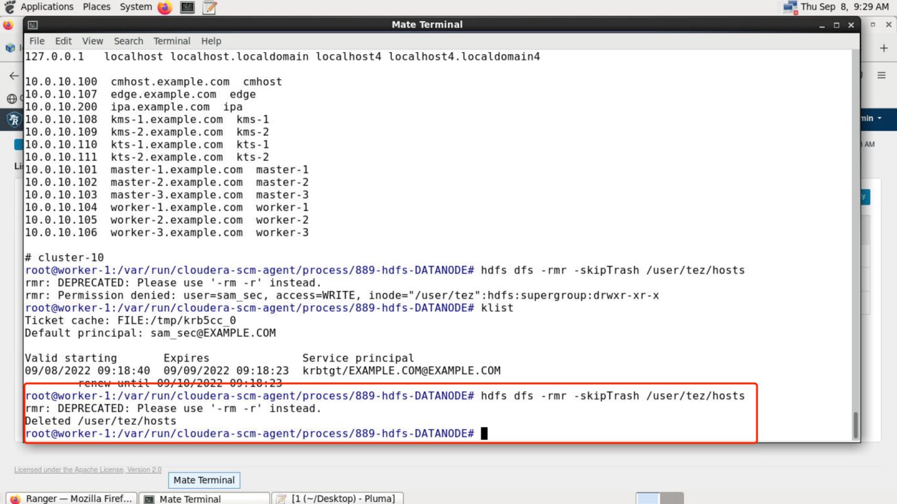Open new tab in Firefox window behind

[883, 48]
